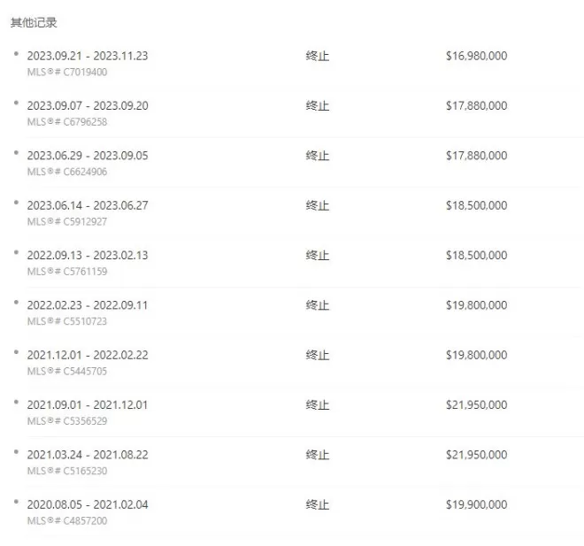Select the 2023.09.07 - 2023.09.20 date range
Viewport: 584px width, 546px height.
(x=88, y=105)
